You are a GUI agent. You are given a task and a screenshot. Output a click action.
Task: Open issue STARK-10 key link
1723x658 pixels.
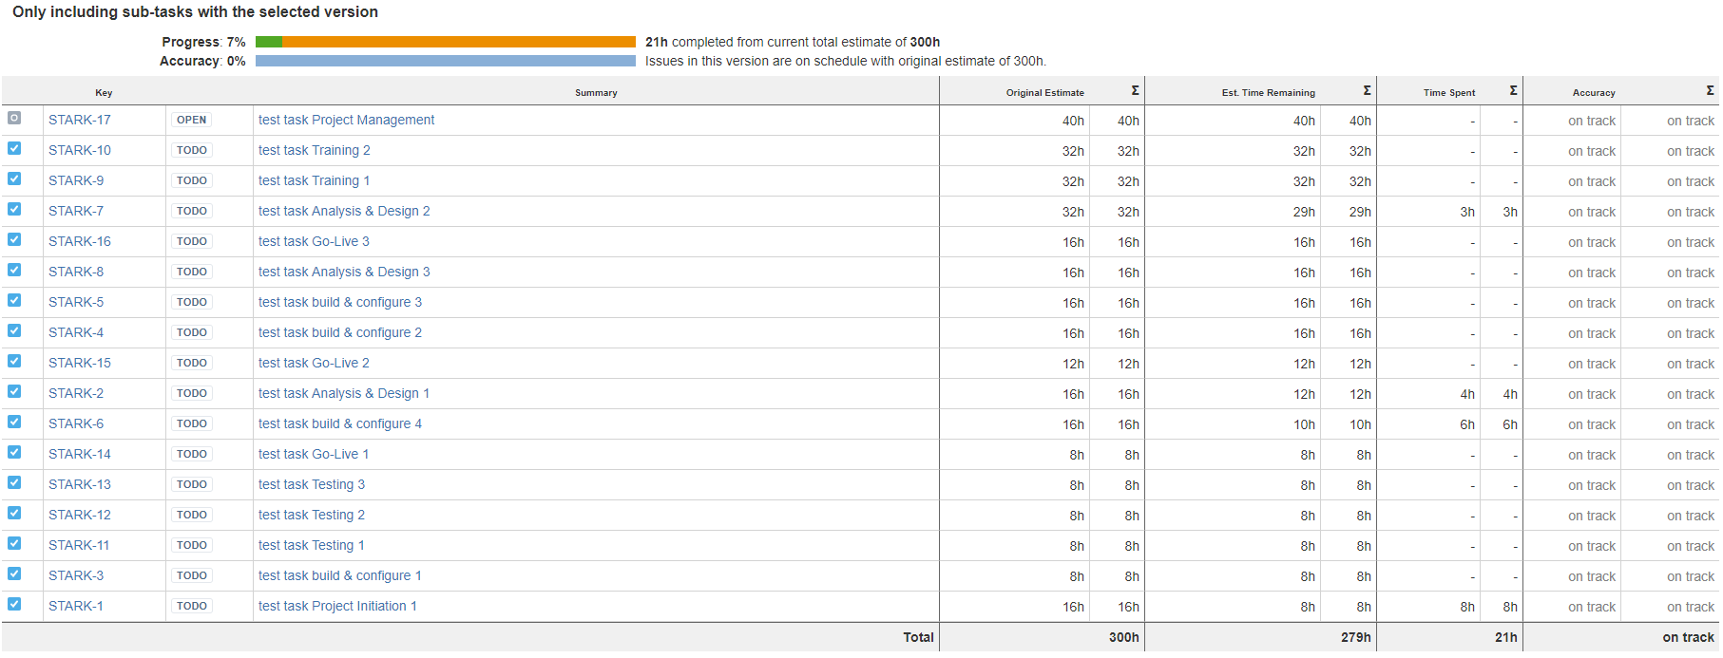click(x=80, y=150)
